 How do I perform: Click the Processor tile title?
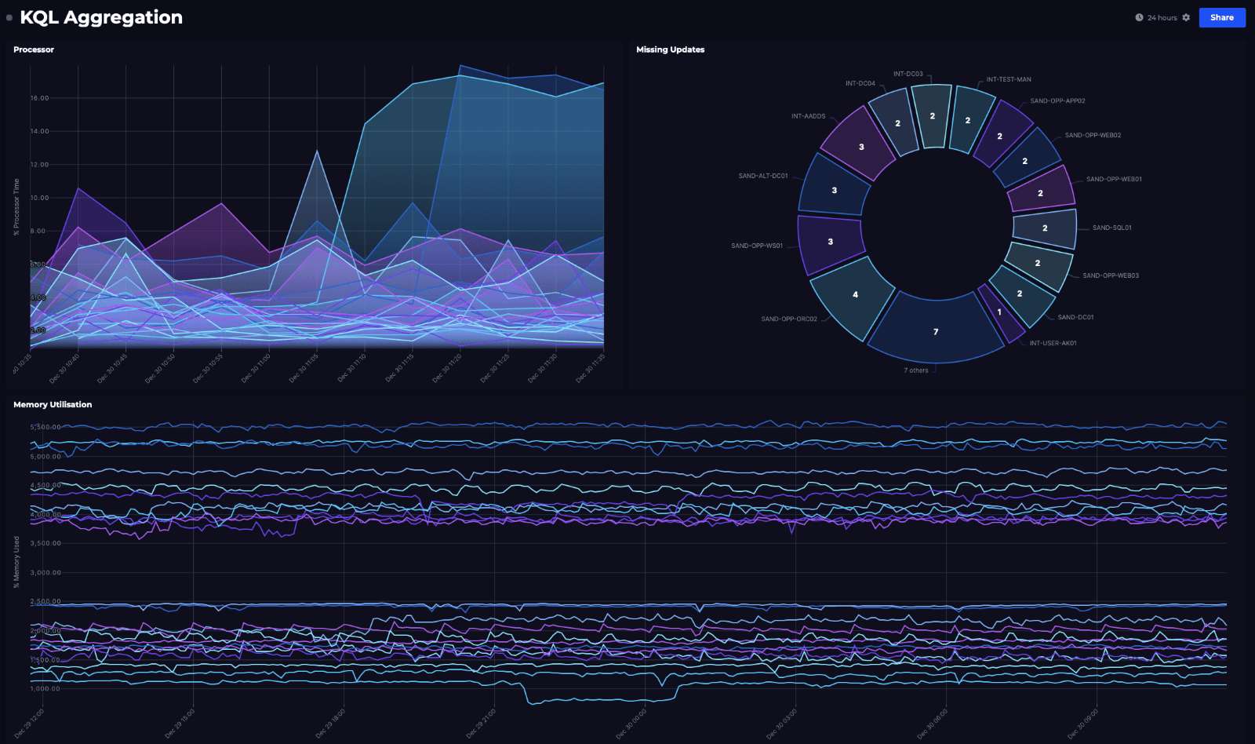click(34, 49)
